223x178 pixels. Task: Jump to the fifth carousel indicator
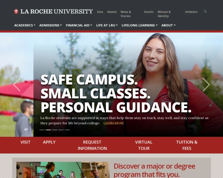click(67, 130)
